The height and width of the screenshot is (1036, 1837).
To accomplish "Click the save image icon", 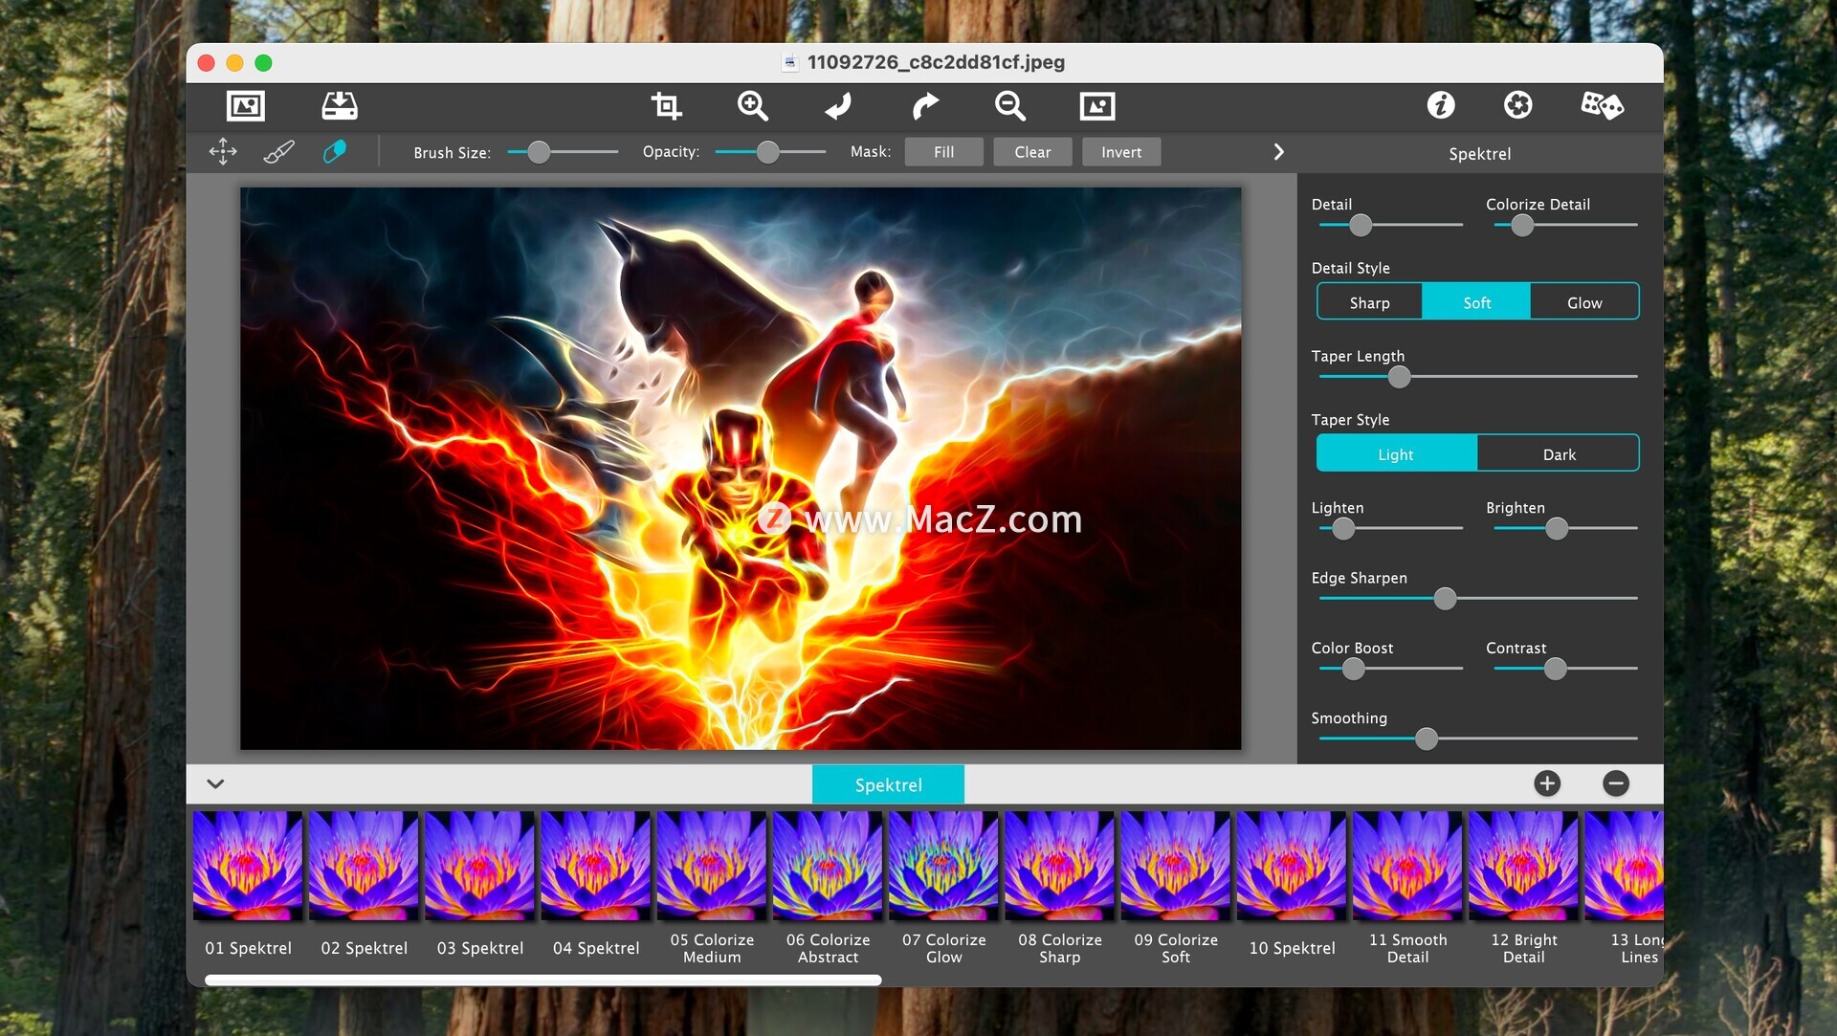I will (x=340, y=105).
